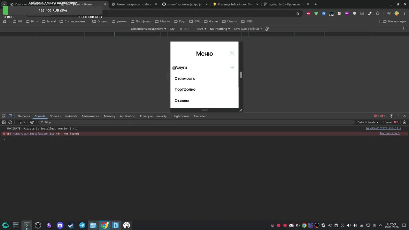Show hidden tray icons arrow
The image size is (409, 230).
coord(380,225)
